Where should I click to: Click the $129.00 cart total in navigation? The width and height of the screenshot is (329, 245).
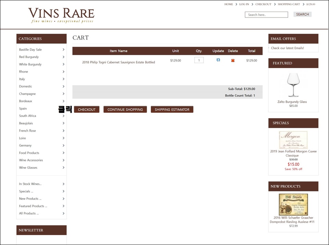[x=311, y=4]
